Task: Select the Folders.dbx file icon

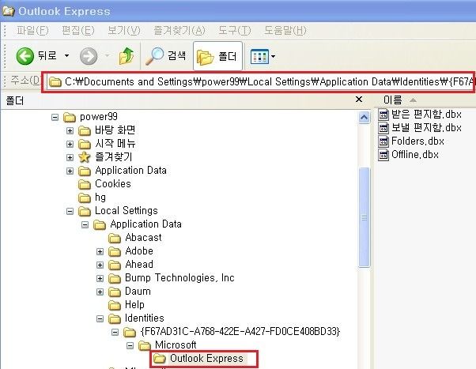Action: point(383,141)
